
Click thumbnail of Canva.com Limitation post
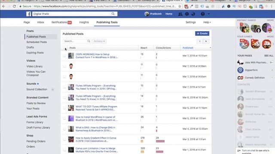71,150
